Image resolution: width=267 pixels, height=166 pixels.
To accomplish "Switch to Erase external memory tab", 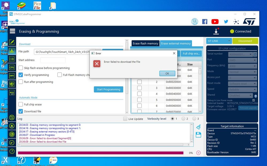I will point(176,43).
